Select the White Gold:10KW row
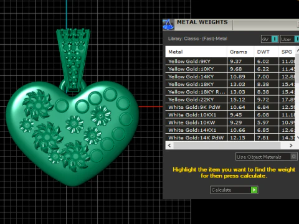 230,123
